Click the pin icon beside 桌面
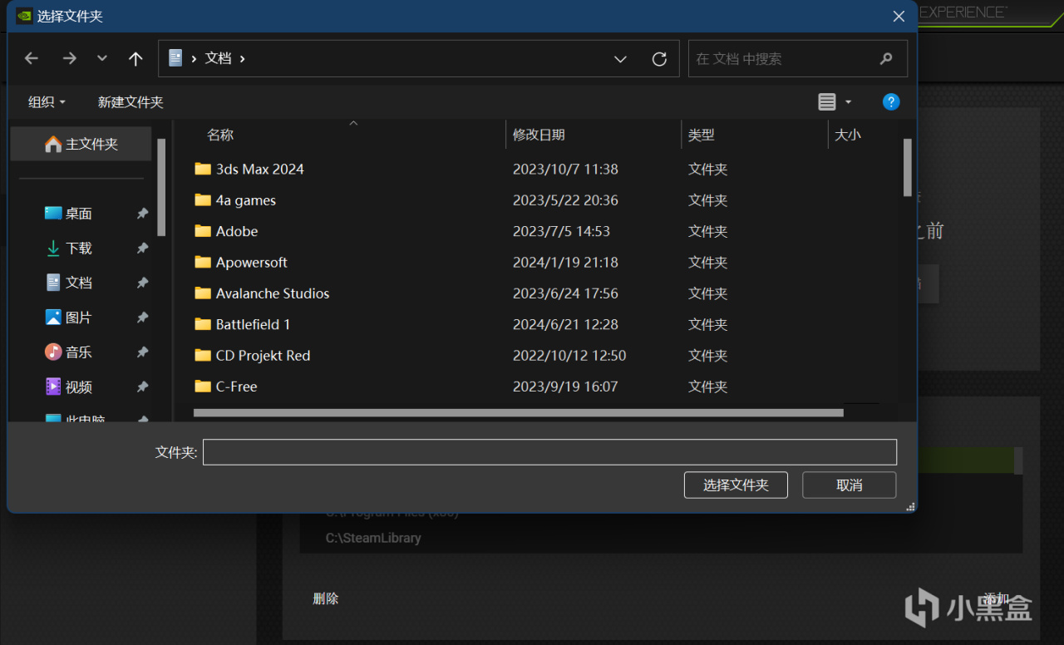This screenshot has height=645, width=1064. pos(142,214)
